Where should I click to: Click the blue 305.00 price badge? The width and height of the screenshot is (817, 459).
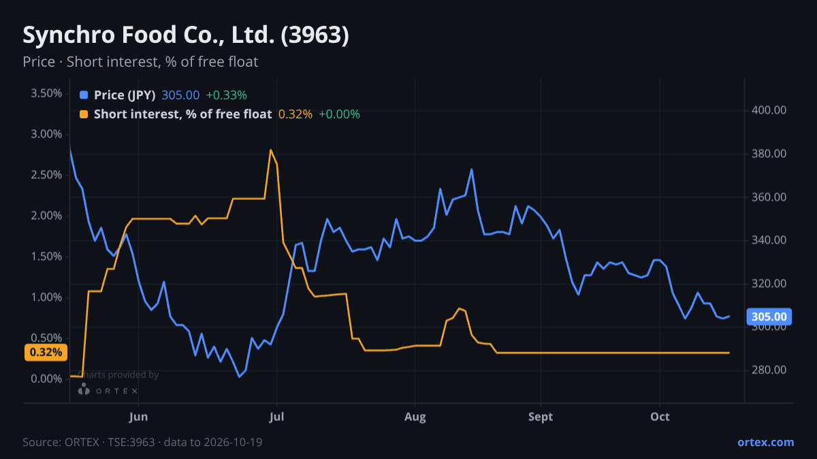pyautogui.click(x=769, y=316)
